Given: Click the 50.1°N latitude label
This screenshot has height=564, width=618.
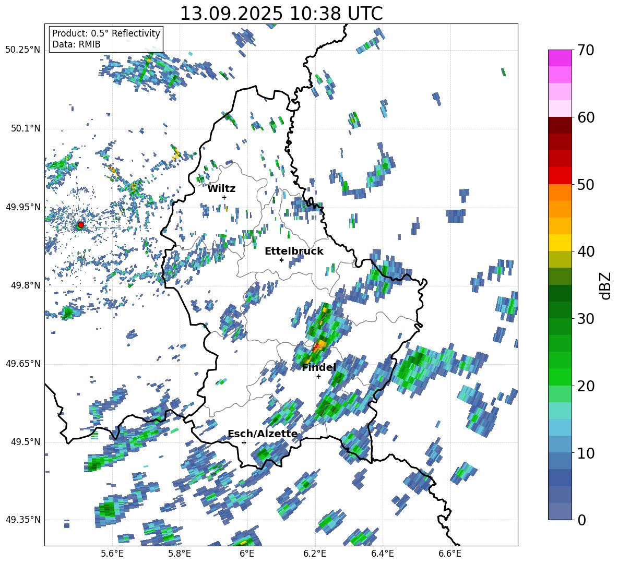Looking at the screenshot, I should (x=25, y=128).
